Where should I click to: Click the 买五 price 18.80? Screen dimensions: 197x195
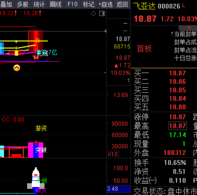[178, 107]
